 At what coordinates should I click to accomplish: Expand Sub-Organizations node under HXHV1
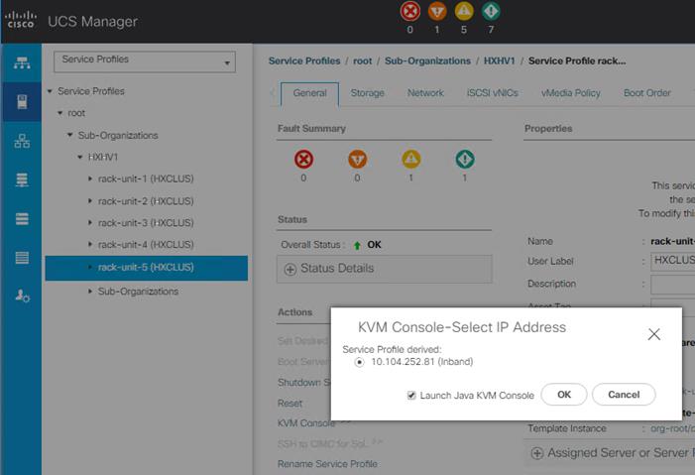(x=90, y=292)
